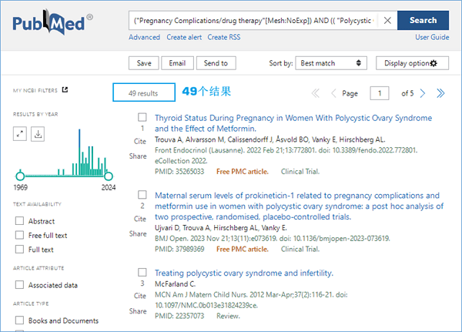Jump to the last results page arrow
This screenshot has height=332, width=462.
point(440,93)
